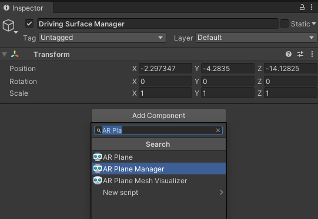
Task: Open the Static flags dropdown arrow
Action: [x=314, y=23]
